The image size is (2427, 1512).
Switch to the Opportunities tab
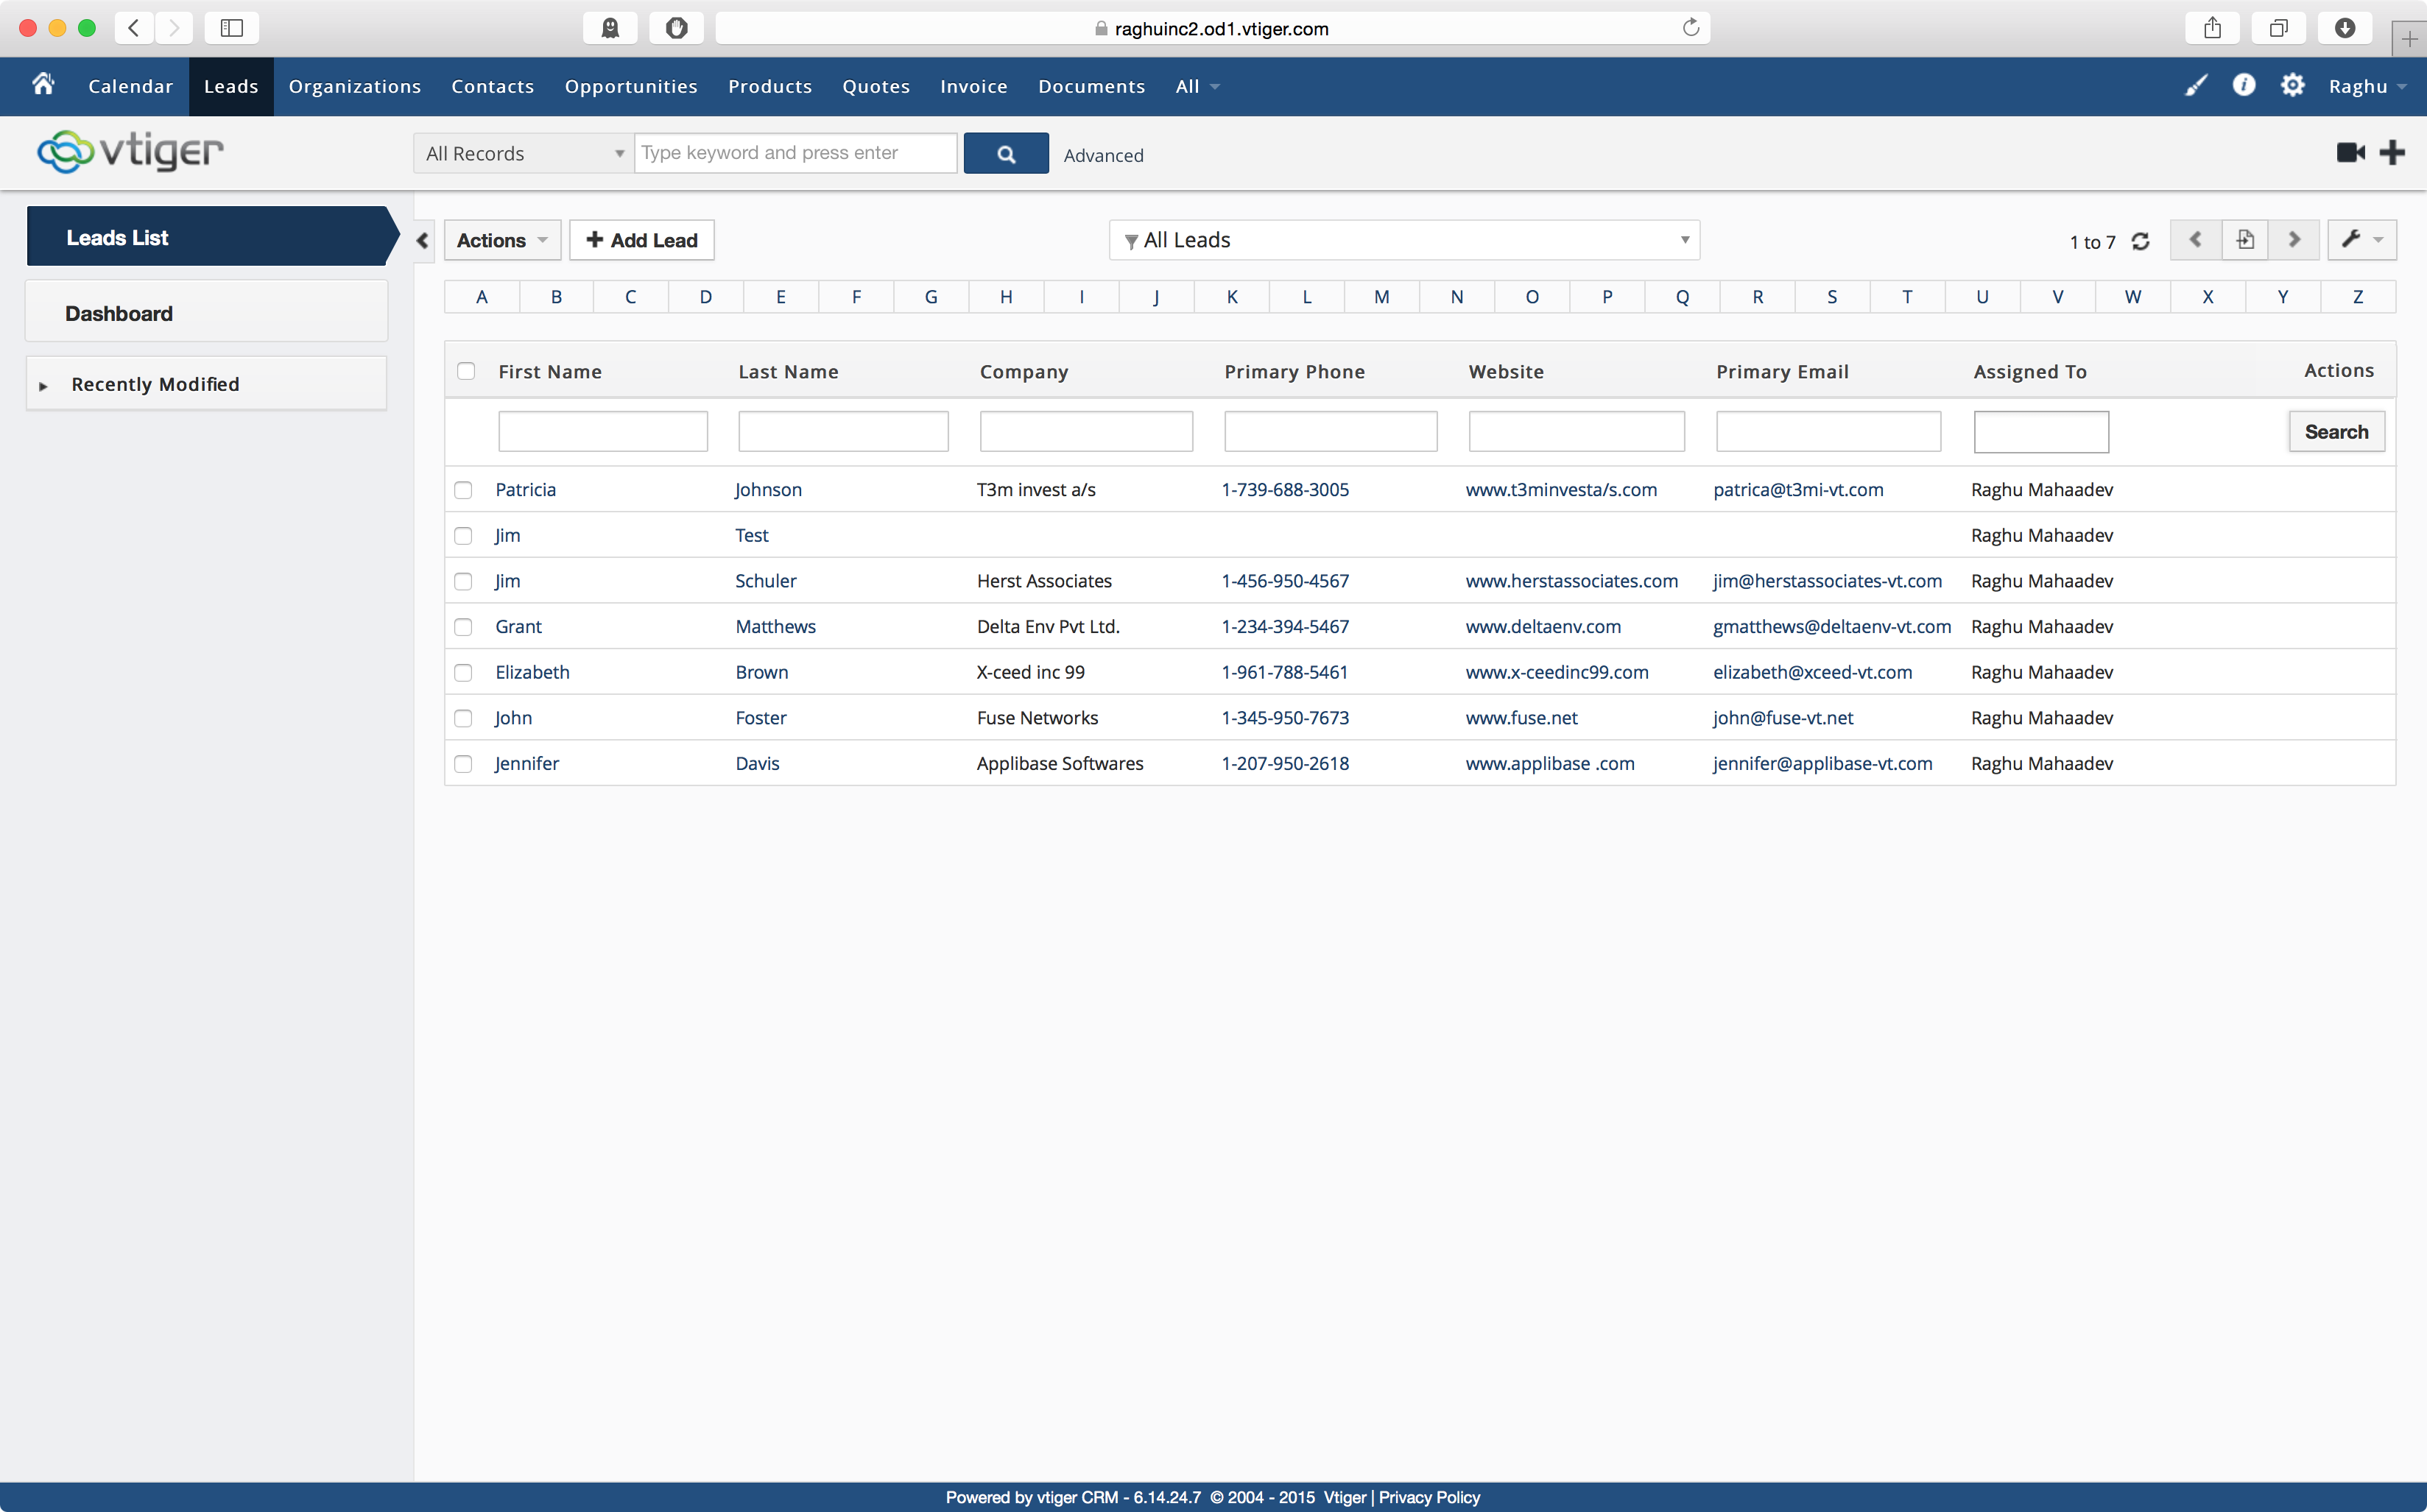(x=631, y=87)
